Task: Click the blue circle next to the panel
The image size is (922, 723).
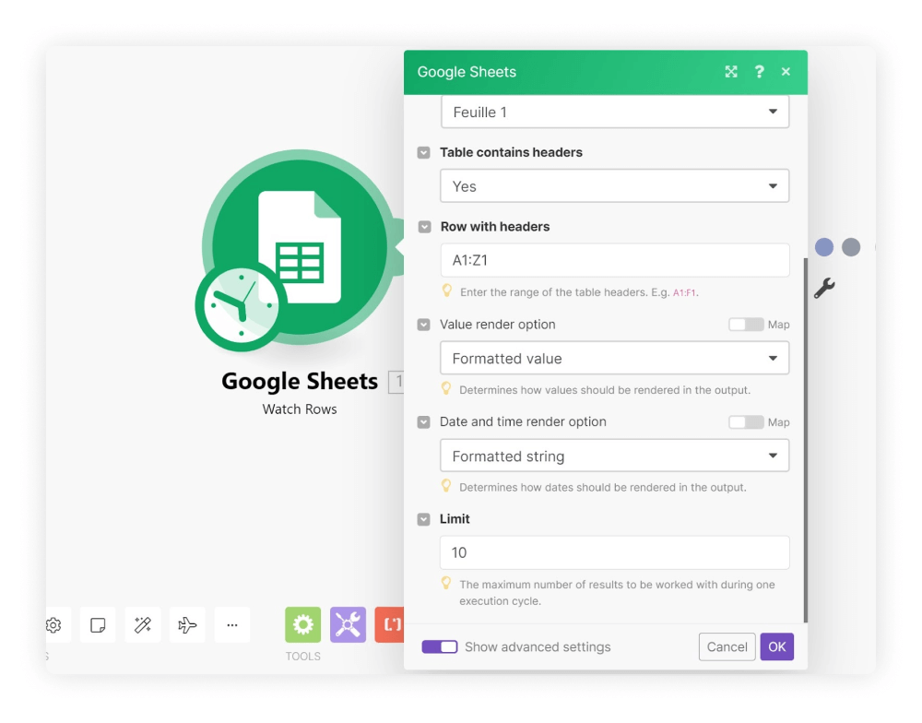Action: point(824,247)
